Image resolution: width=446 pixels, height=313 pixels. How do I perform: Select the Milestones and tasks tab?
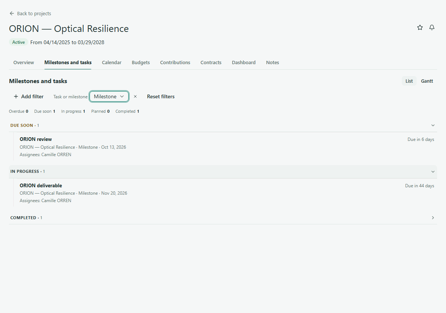pyautogui.click(x=68, y=62)
